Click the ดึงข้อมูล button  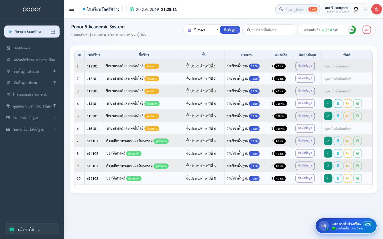click(230, 30)
